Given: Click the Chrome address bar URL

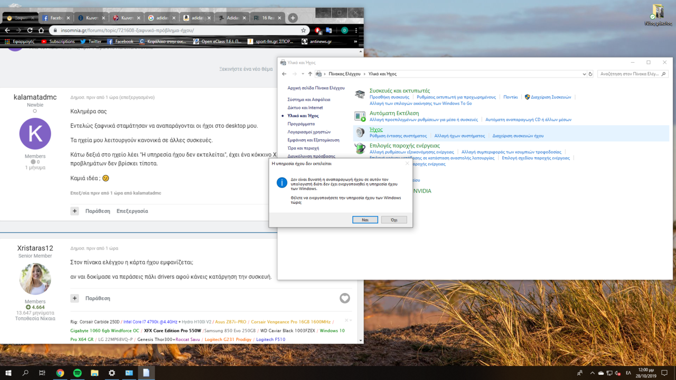Looking at the screenshot, I should pyautogui.click(x=127, y=31).
